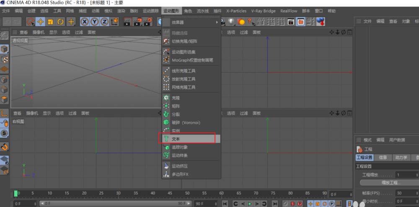Click the orange sphere icon
Viewport: 419px width, 207px height.
click(241, 22)
